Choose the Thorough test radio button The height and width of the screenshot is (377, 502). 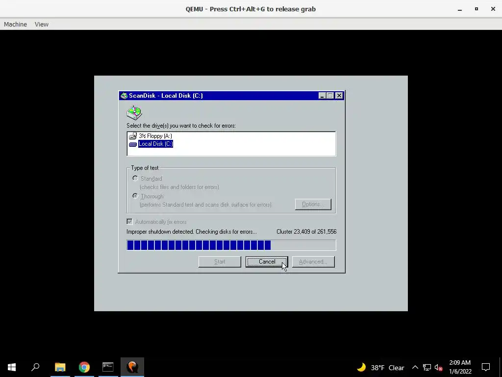coord(135,196)
